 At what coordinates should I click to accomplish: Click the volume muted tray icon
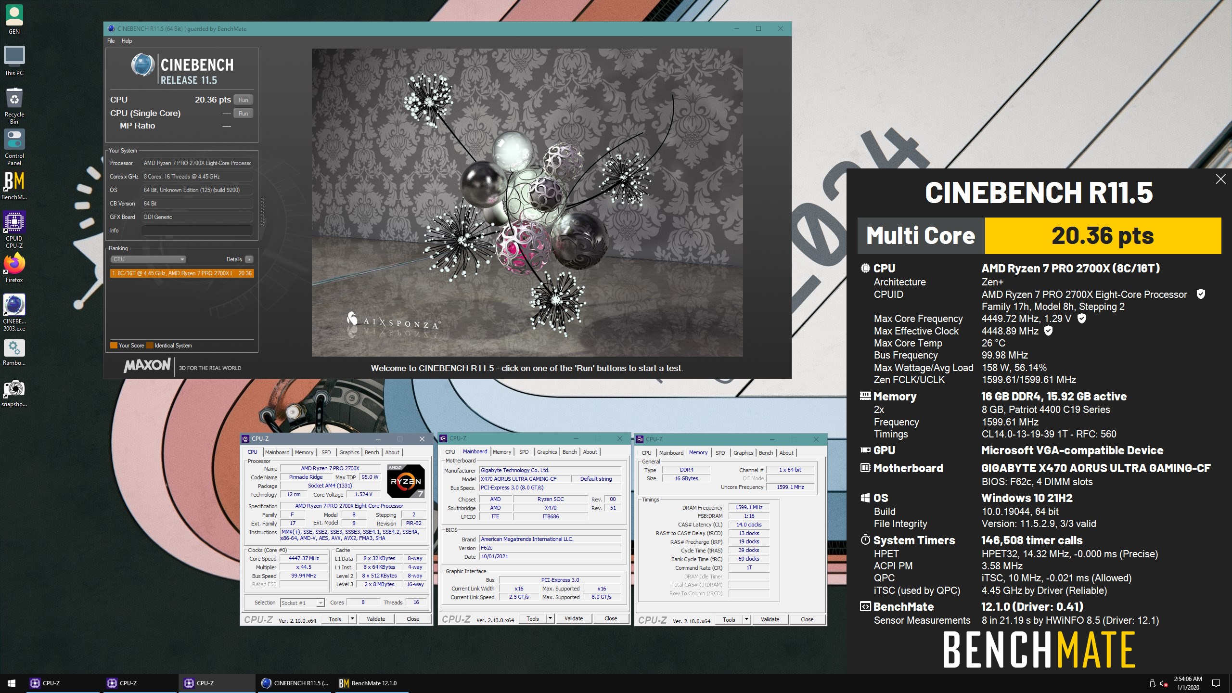(x=1164, y=683)
